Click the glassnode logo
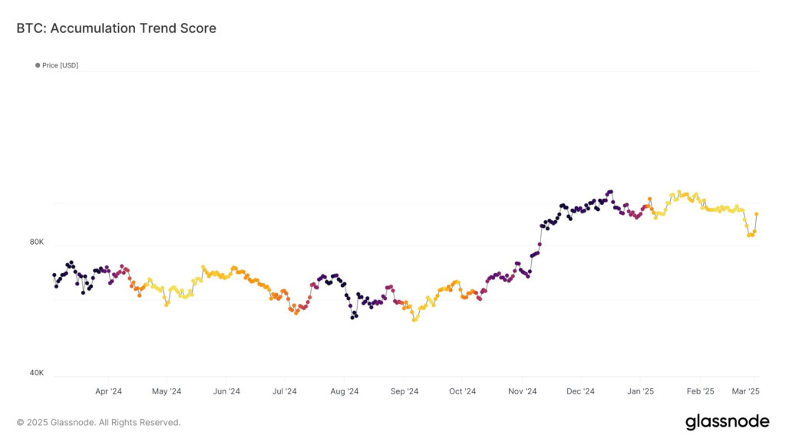Viewport: 786px width, 442px height. 726,421
